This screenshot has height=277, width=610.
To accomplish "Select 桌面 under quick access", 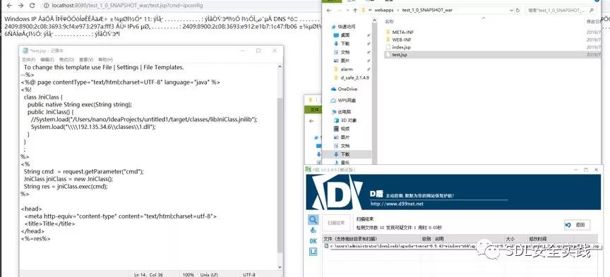I will (x=345, y=35).
